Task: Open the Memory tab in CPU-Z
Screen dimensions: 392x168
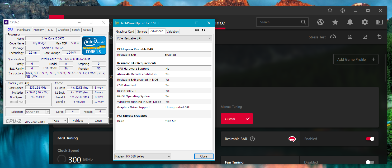Action: point(38,29)
